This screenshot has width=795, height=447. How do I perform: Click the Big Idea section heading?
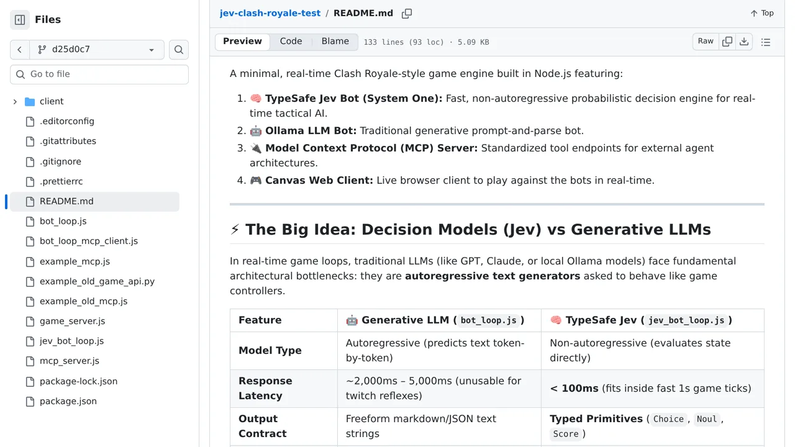click(x=470, y=230)
